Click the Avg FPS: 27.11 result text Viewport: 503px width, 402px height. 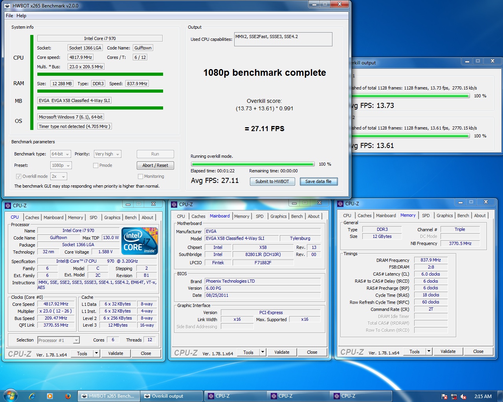pyautogui.click(x=215, y=181)
